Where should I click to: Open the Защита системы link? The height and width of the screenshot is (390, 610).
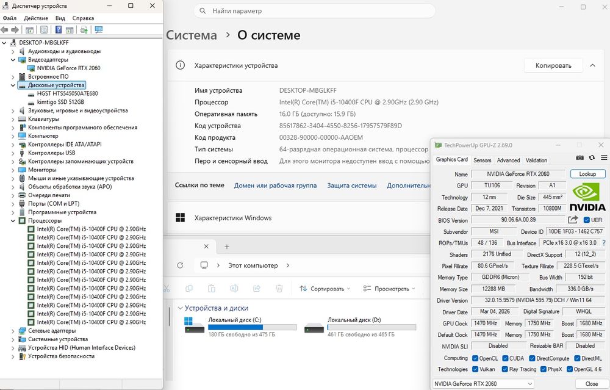point(352,186)
